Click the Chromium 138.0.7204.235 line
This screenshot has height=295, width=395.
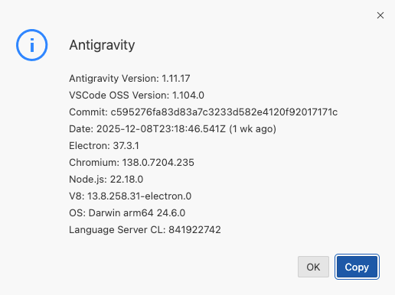[132, 163]
